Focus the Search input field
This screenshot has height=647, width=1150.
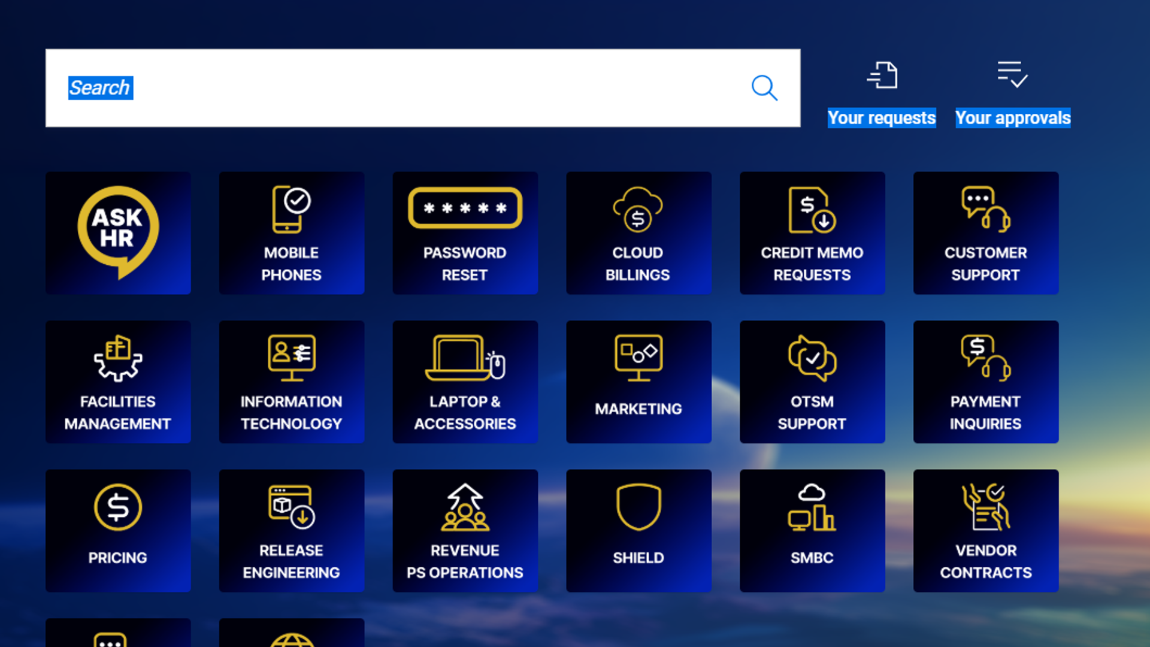tap(423, 88)
